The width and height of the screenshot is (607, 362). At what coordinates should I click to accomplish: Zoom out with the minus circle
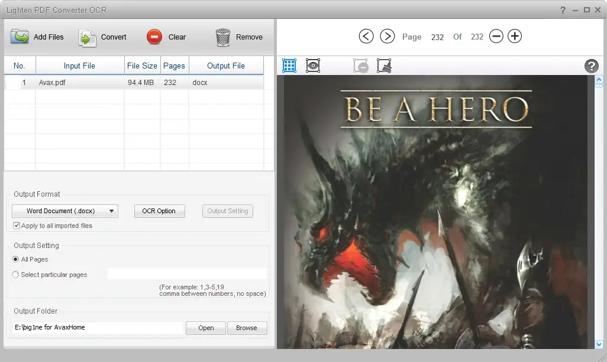tap(496, 36)
